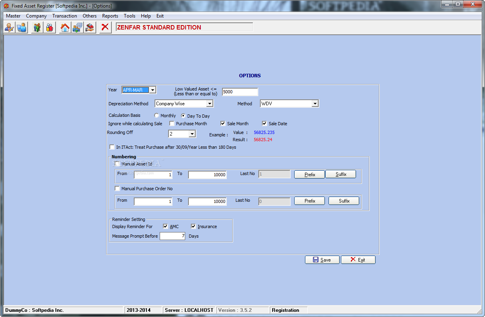Toggle AMC reminder checkbox

[x=166, y=226]
